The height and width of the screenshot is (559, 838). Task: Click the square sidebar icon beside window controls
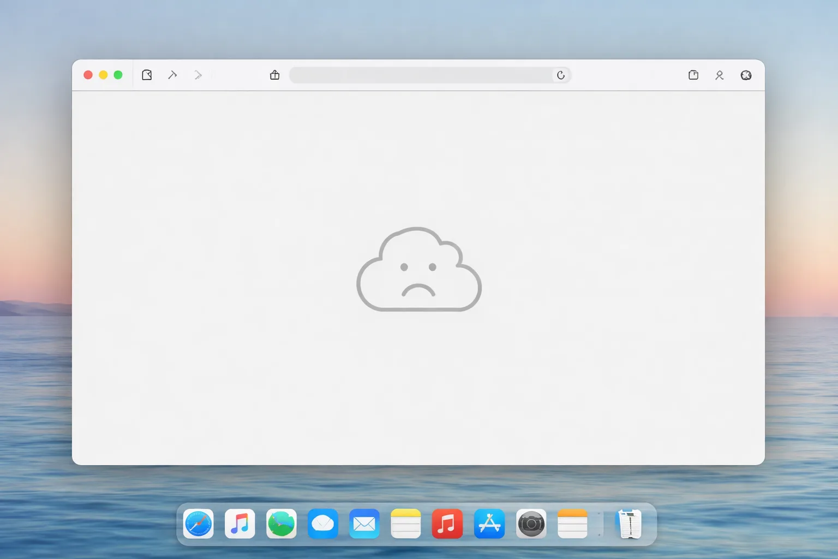pos(147,75)
